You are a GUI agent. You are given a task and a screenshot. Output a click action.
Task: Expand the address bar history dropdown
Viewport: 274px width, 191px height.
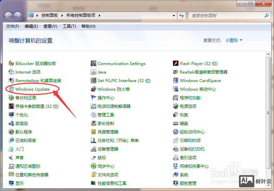pyautogui.click(x=174, y=15)
